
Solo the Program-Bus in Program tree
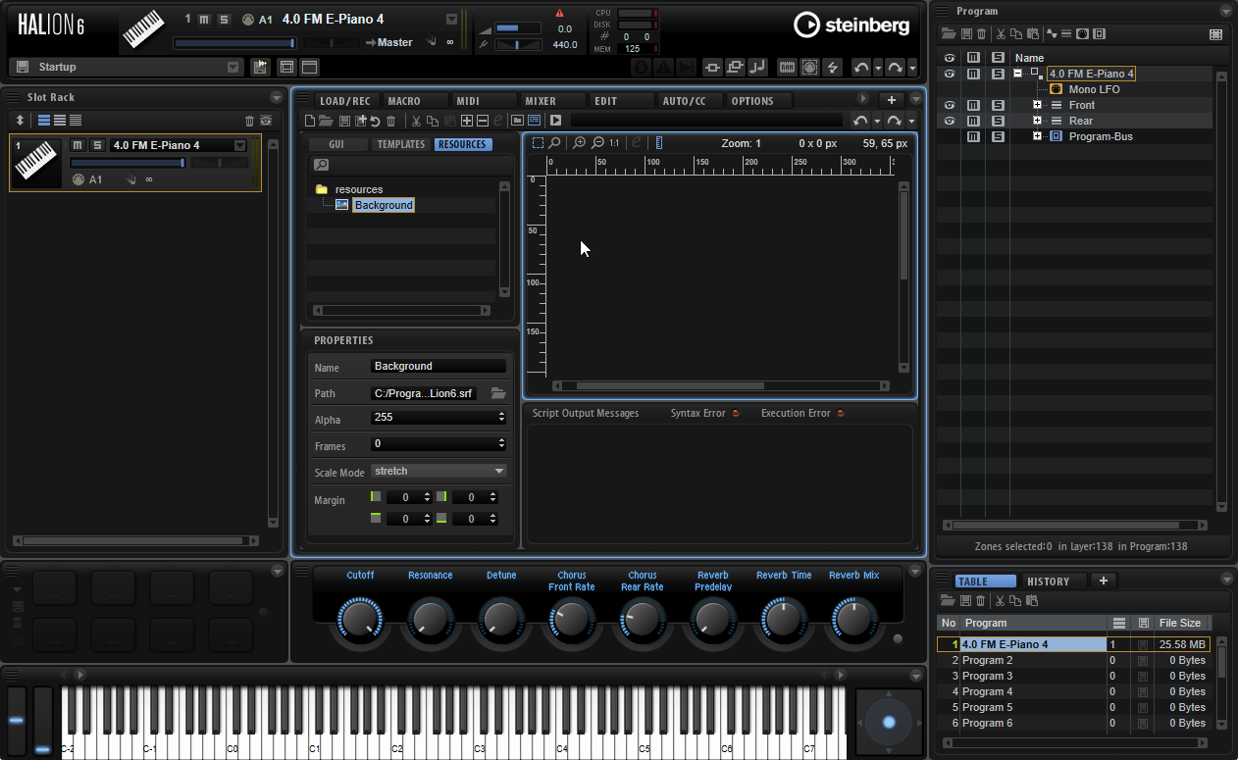coord(998,136)
